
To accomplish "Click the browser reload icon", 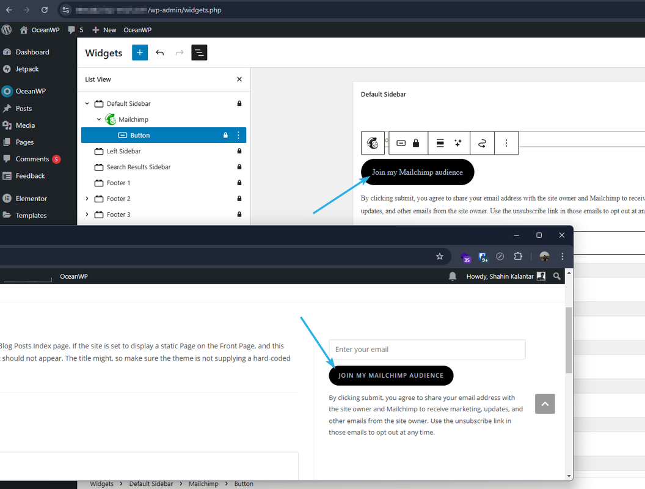I will click(45, 10).
